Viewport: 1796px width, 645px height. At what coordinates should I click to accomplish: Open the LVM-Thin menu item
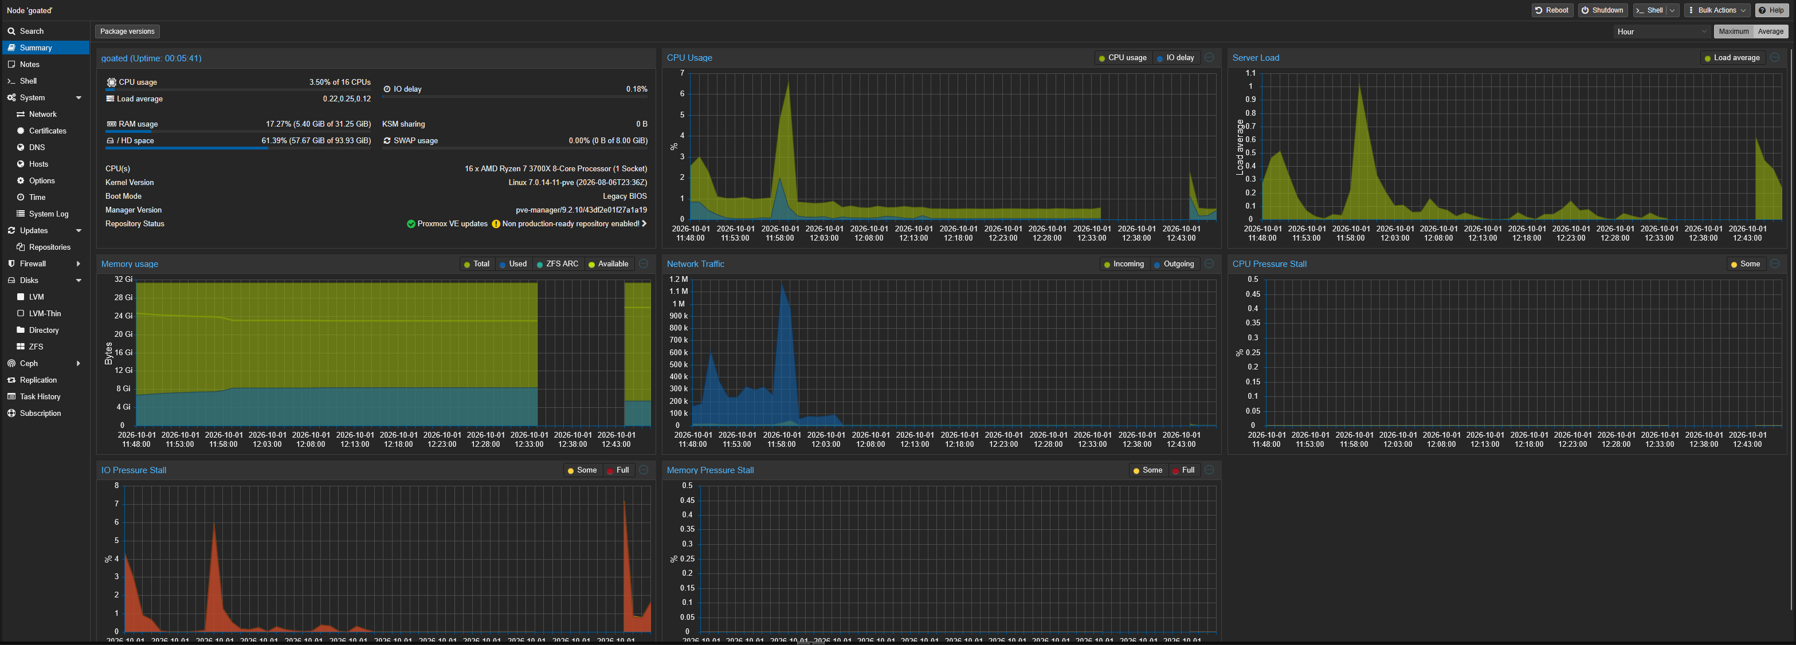coord(46,313)
